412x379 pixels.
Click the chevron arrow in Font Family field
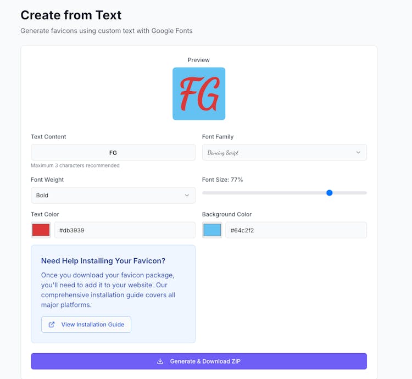358,153
